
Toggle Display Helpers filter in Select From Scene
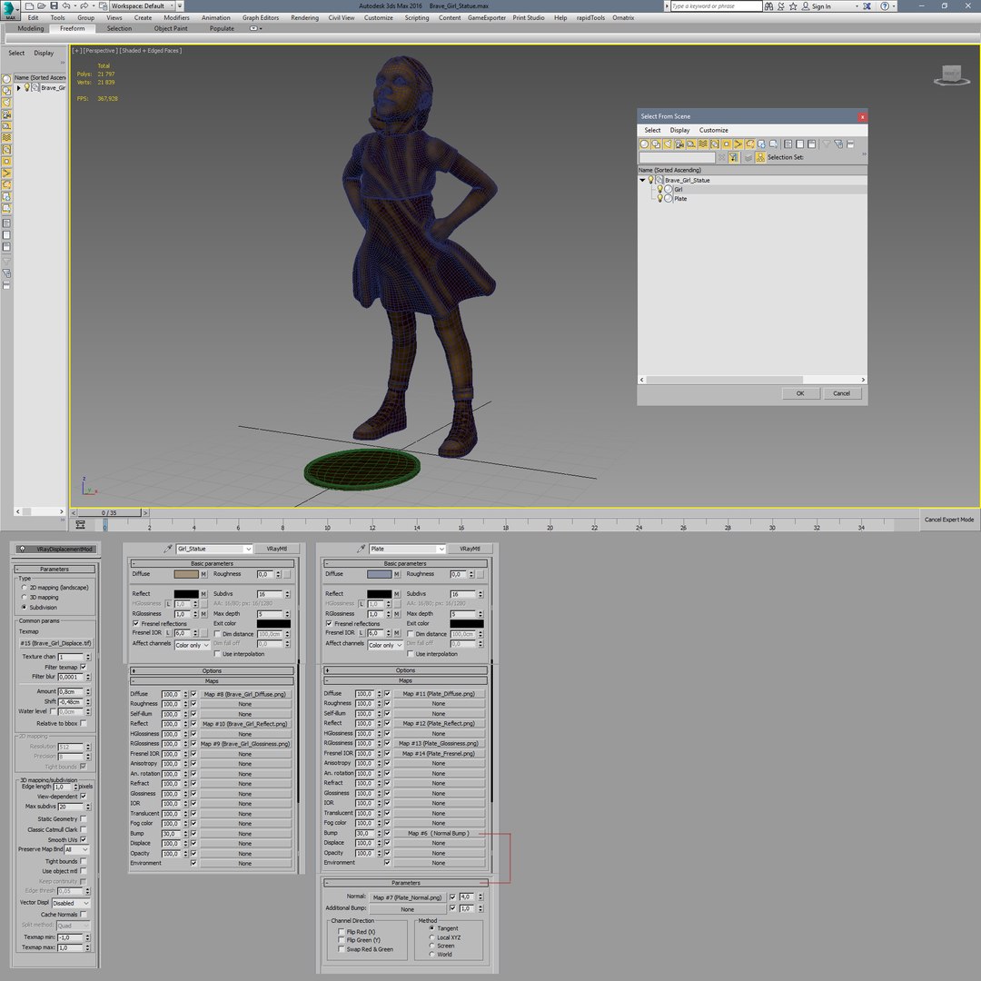pyautogui.click(x=690, y=144)
